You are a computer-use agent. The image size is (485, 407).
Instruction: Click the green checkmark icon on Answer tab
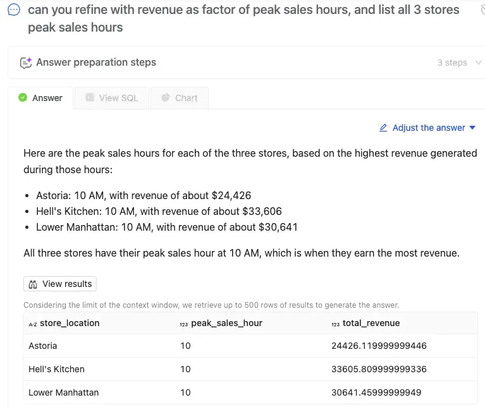(x=23, y=98)
